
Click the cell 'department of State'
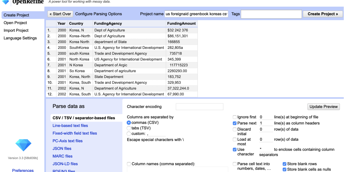point(129,42)
